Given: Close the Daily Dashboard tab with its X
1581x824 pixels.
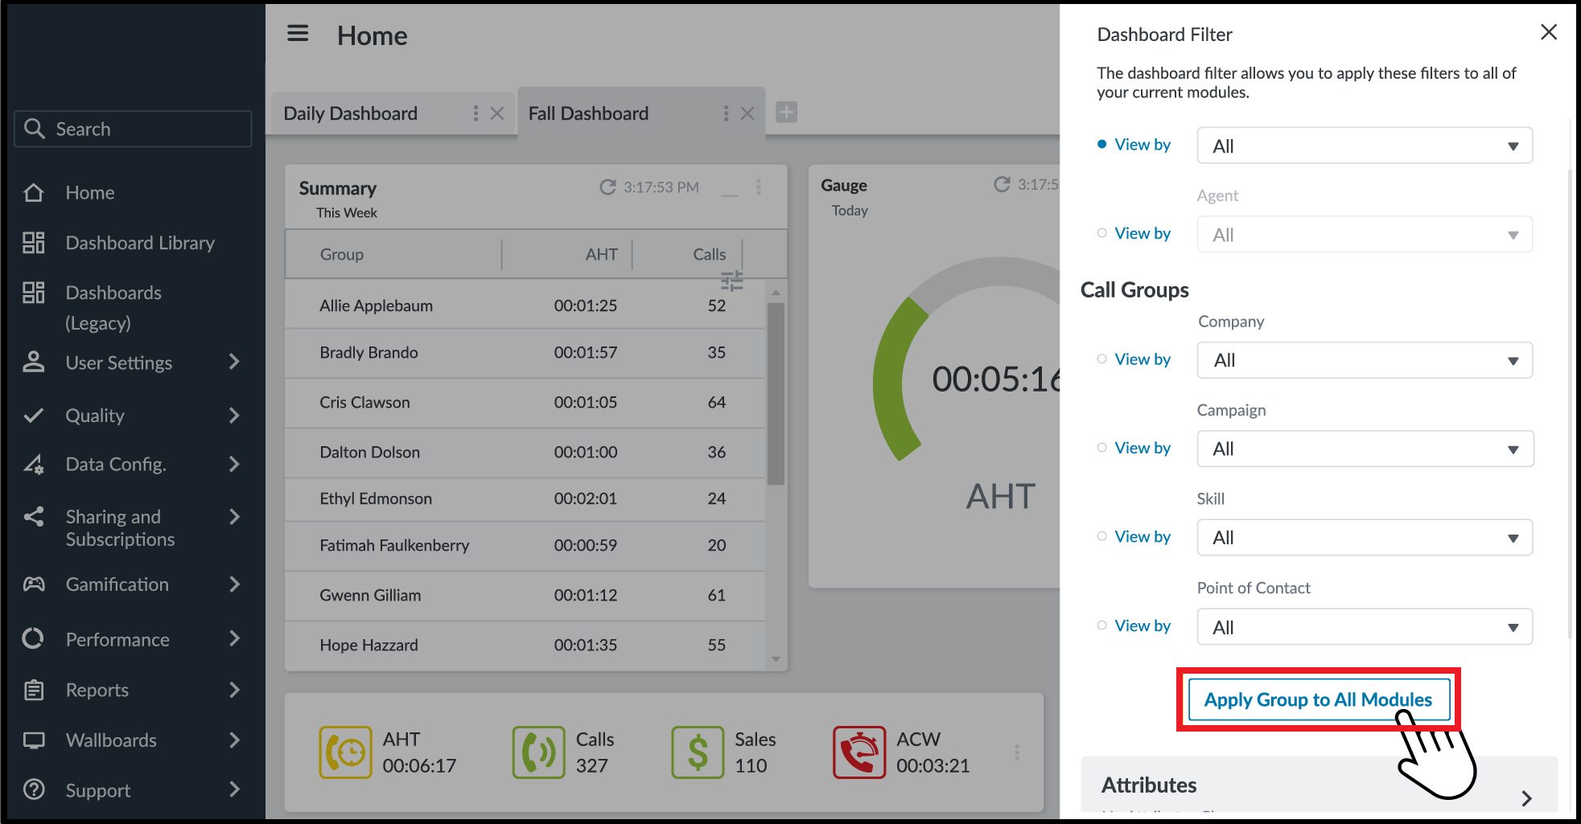Looking at the screenshot, I should coord(497,113).
